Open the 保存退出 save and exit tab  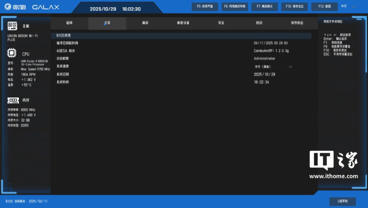point(297,23)
